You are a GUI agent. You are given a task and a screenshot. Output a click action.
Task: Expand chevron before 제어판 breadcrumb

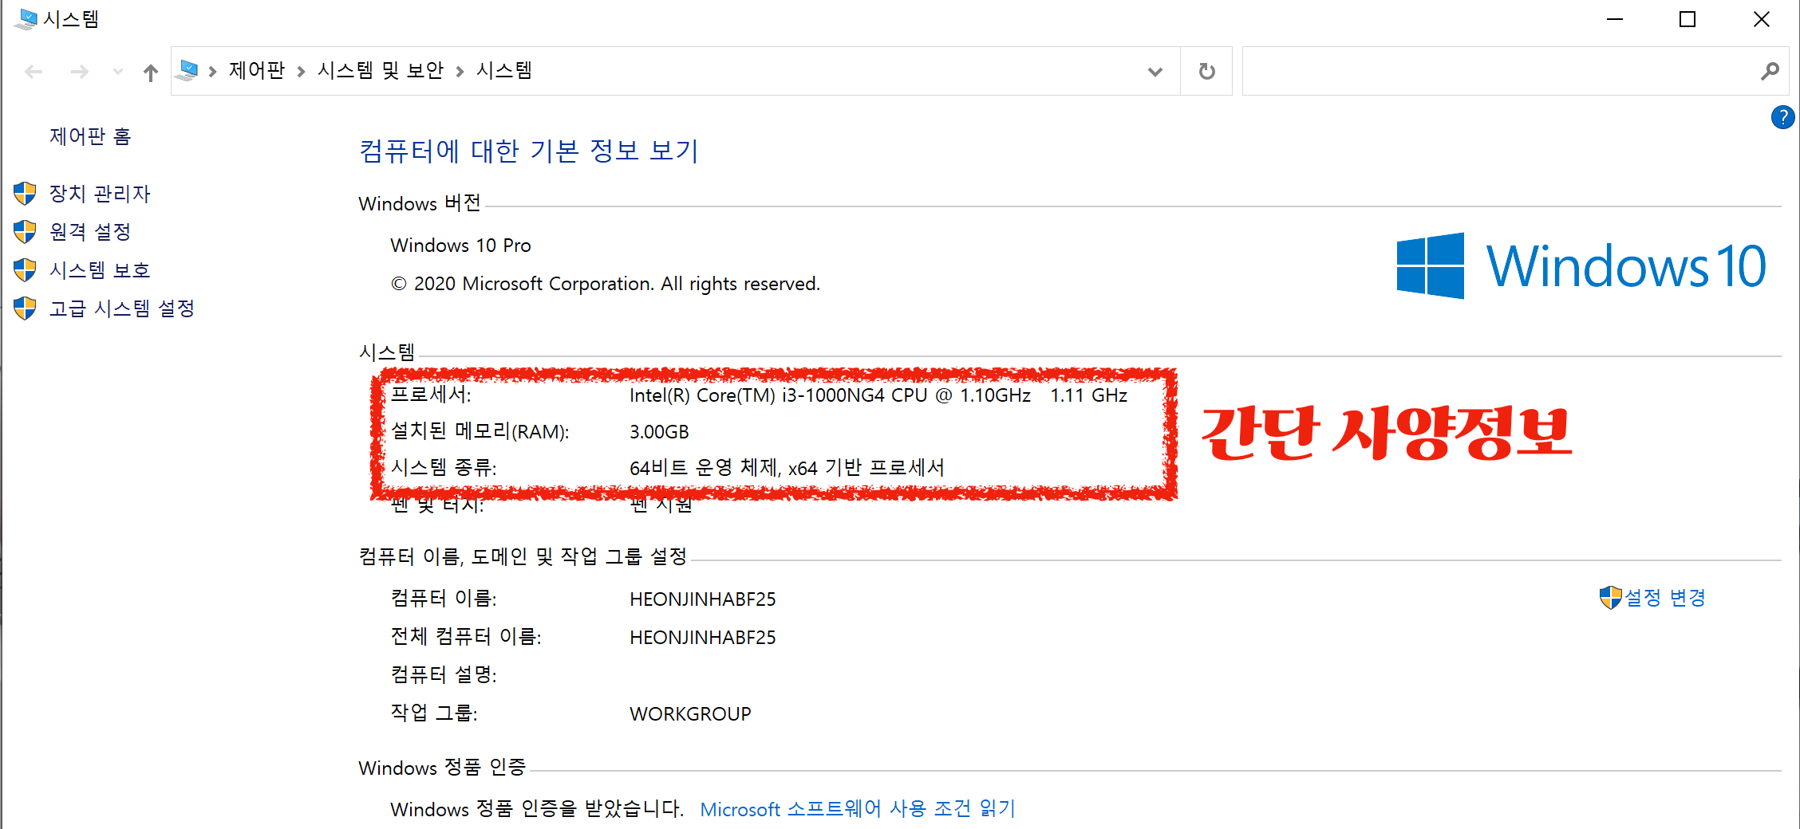click(213, 72)
